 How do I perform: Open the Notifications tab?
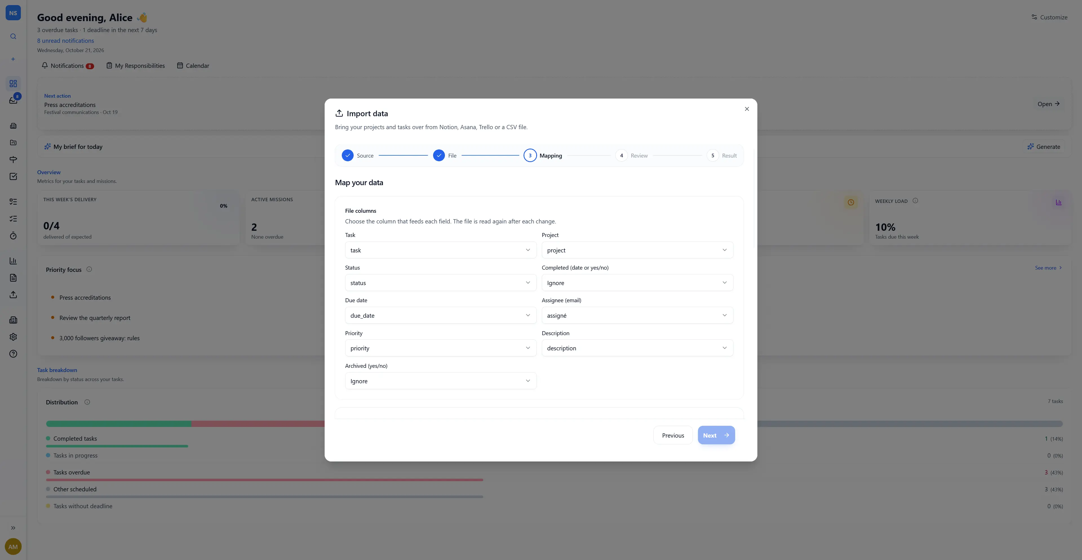click(68, 66)
